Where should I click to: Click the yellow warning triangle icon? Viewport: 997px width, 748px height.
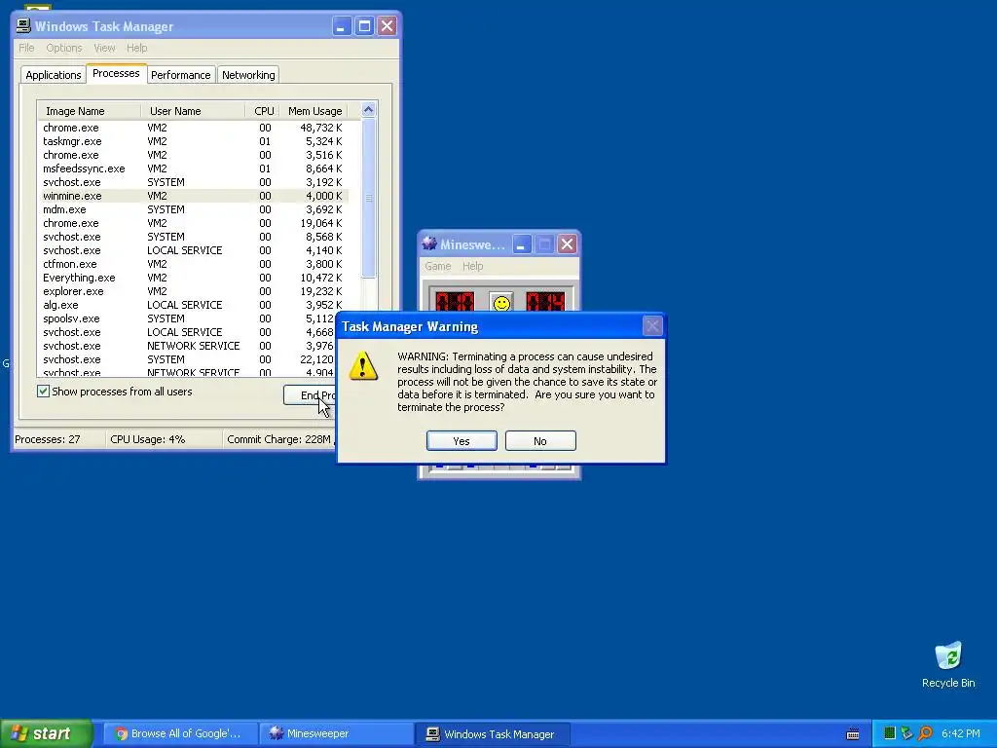363,366
